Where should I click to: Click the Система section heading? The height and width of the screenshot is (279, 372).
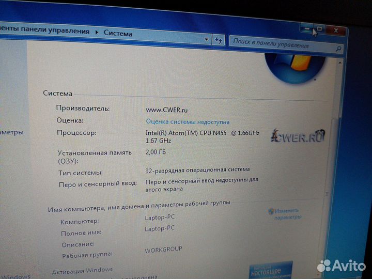click(x=57, y=93)
